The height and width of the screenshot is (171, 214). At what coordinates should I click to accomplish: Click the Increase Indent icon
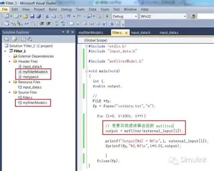click(48, 23)
